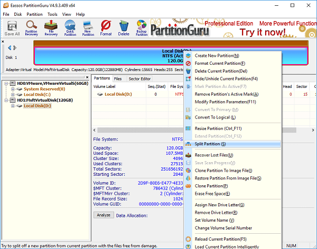This screenshot has width=317, height=249.
Task: Click the partition table's right scroll arrow
Action: tap(313, 130)
